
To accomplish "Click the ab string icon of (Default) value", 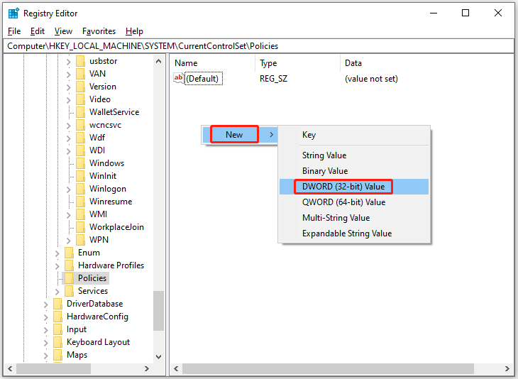I will click(178, 78).
